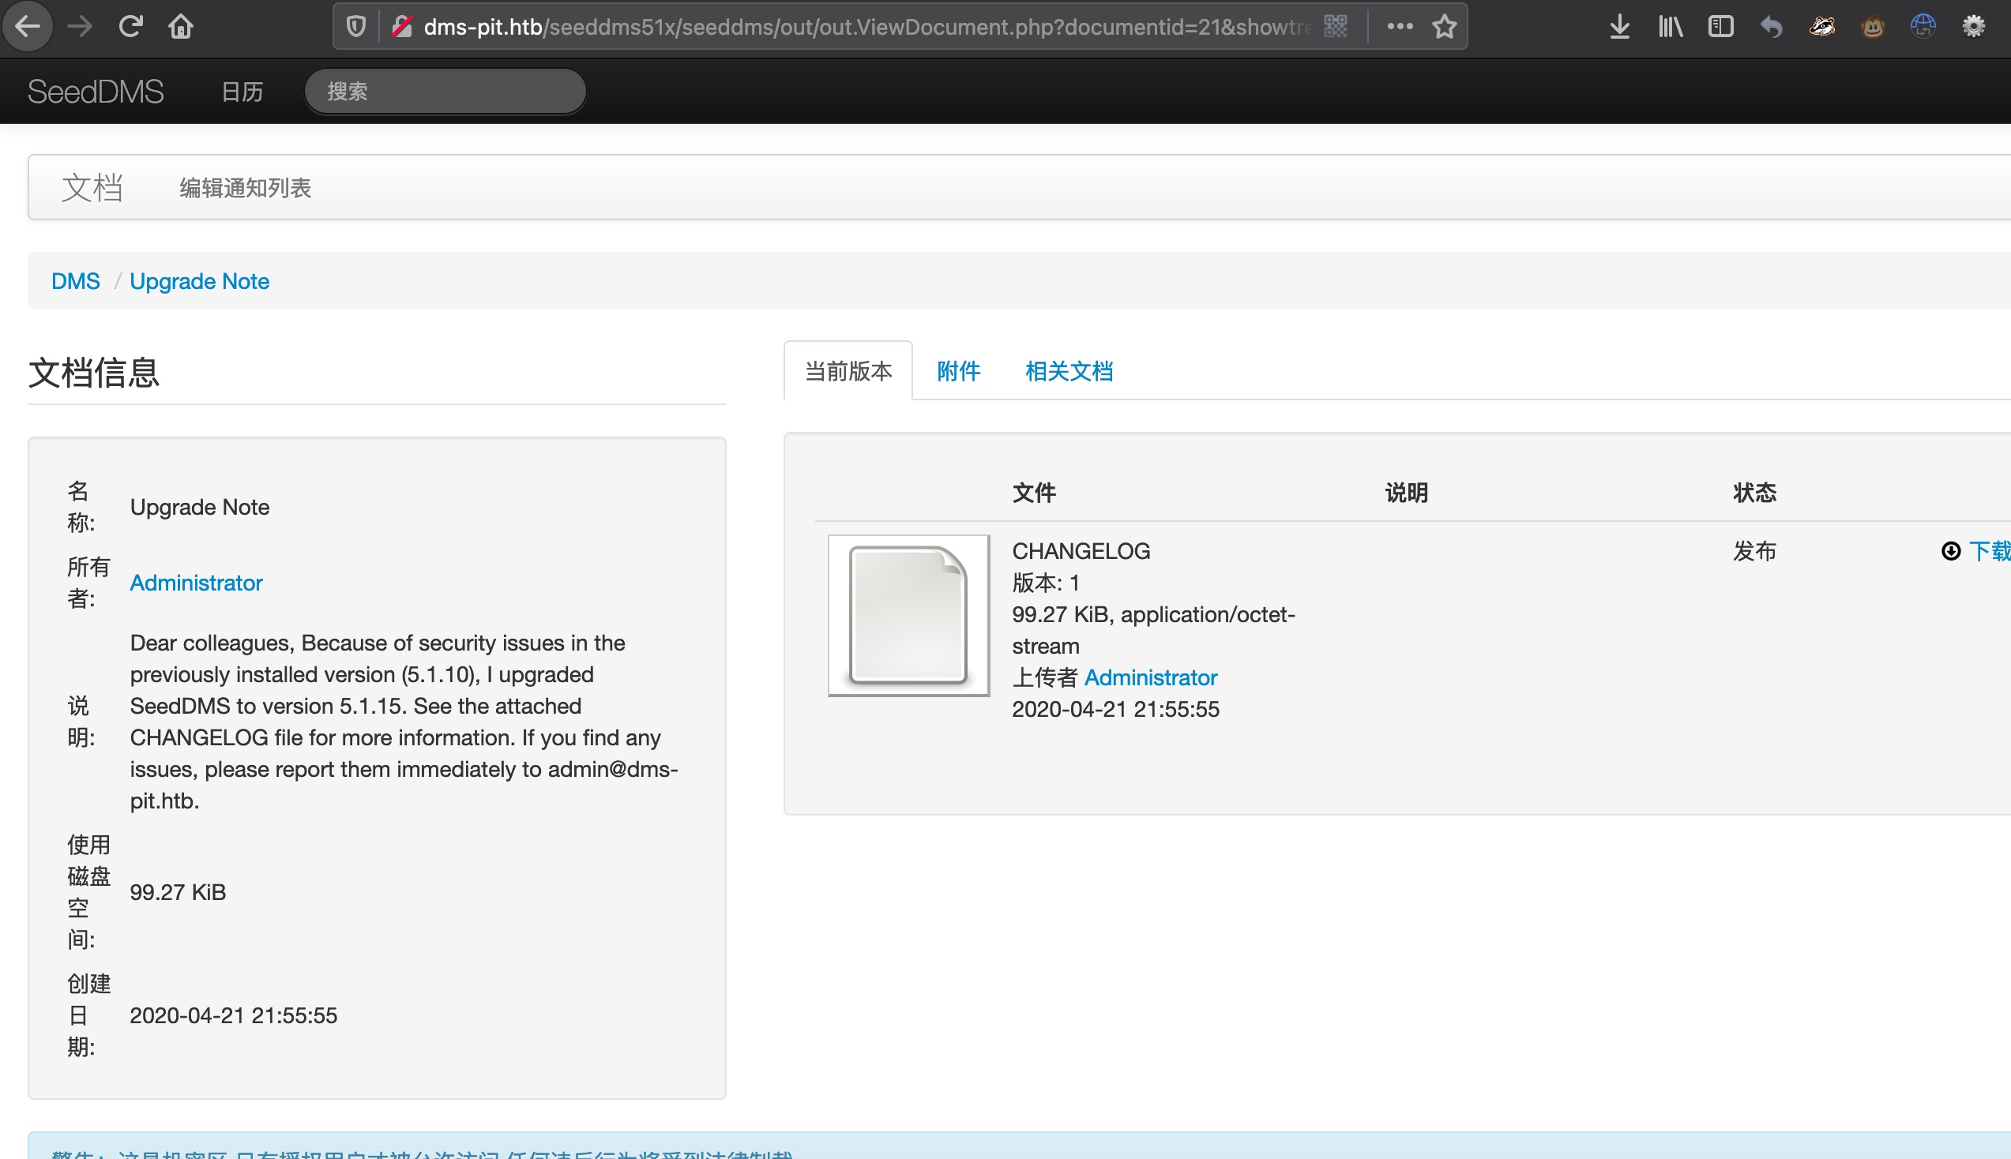
Task: Open page actions three-dots menu
Action: coord(1400,26)
